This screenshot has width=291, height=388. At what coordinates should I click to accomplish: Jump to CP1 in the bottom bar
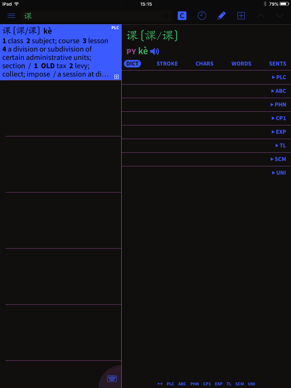(207, 384)
